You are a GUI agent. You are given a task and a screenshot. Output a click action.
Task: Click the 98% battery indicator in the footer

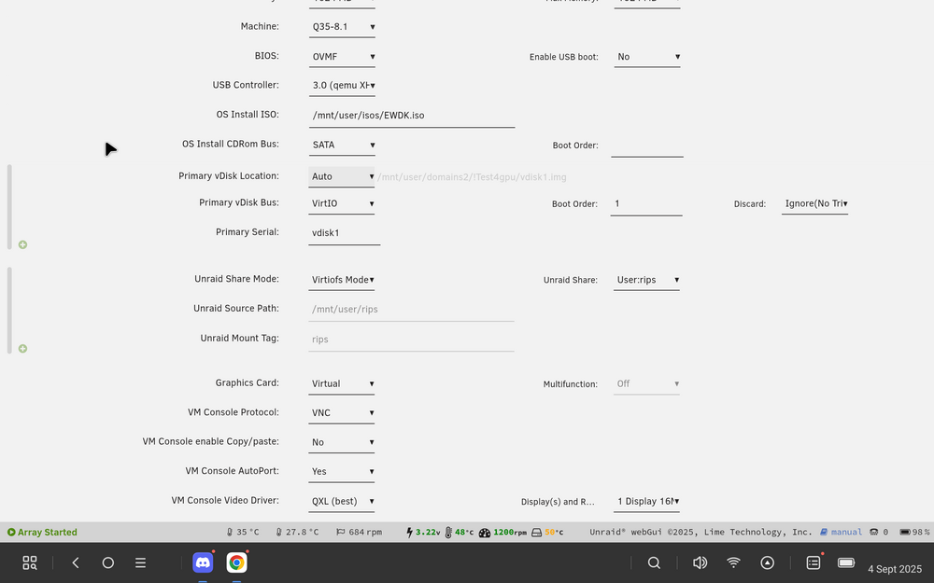point(914,533)
